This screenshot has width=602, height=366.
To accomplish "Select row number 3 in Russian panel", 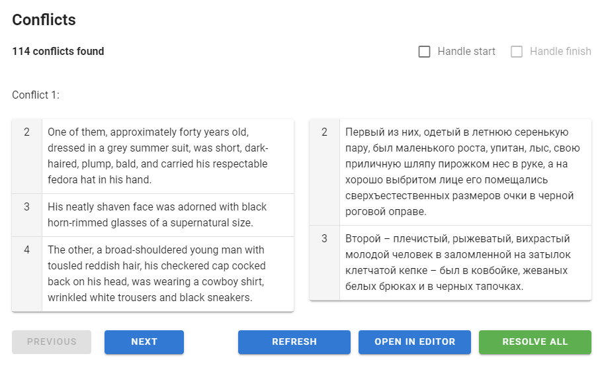I will point(325,239).
